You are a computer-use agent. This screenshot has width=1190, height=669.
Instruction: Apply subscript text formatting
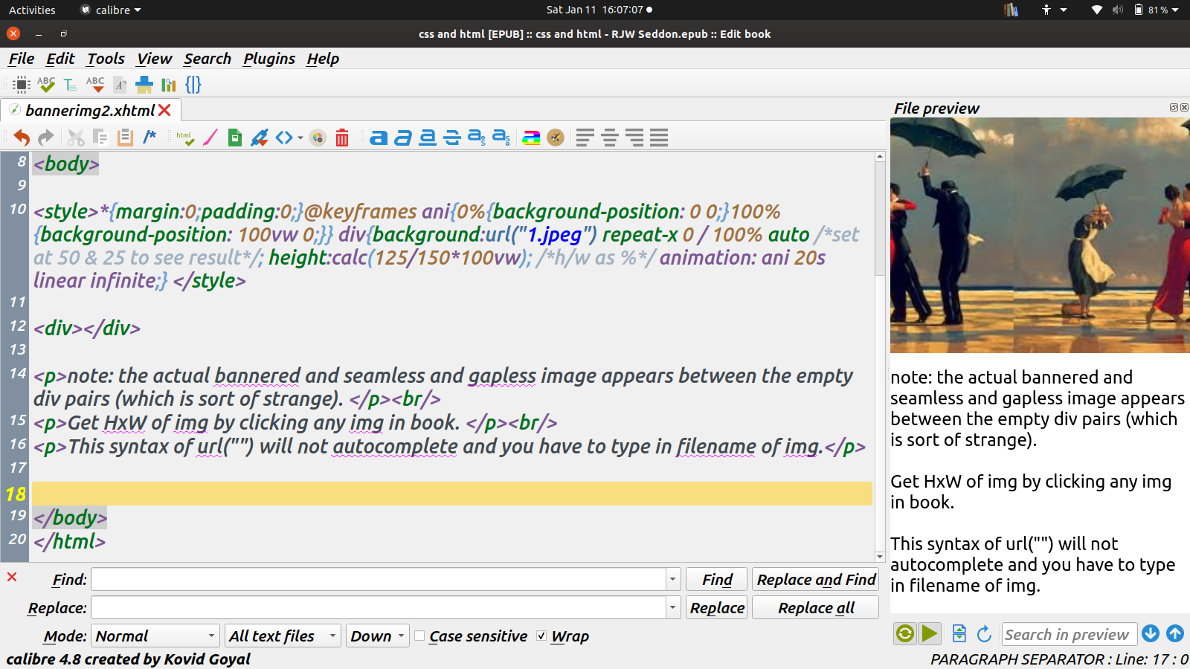pyautogui.click(x=501, y=138)
